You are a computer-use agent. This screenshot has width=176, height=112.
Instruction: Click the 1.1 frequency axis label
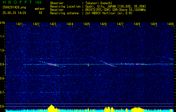coord(3,36)
